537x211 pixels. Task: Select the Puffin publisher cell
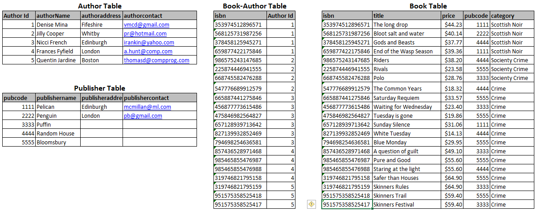coord(57,125)
